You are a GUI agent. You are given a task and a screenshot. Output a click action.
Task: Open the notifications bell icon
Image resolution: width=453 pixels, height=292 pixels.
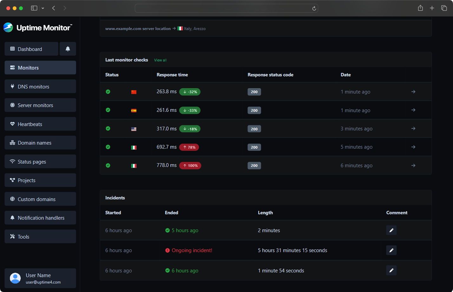[x=68, y=49]
